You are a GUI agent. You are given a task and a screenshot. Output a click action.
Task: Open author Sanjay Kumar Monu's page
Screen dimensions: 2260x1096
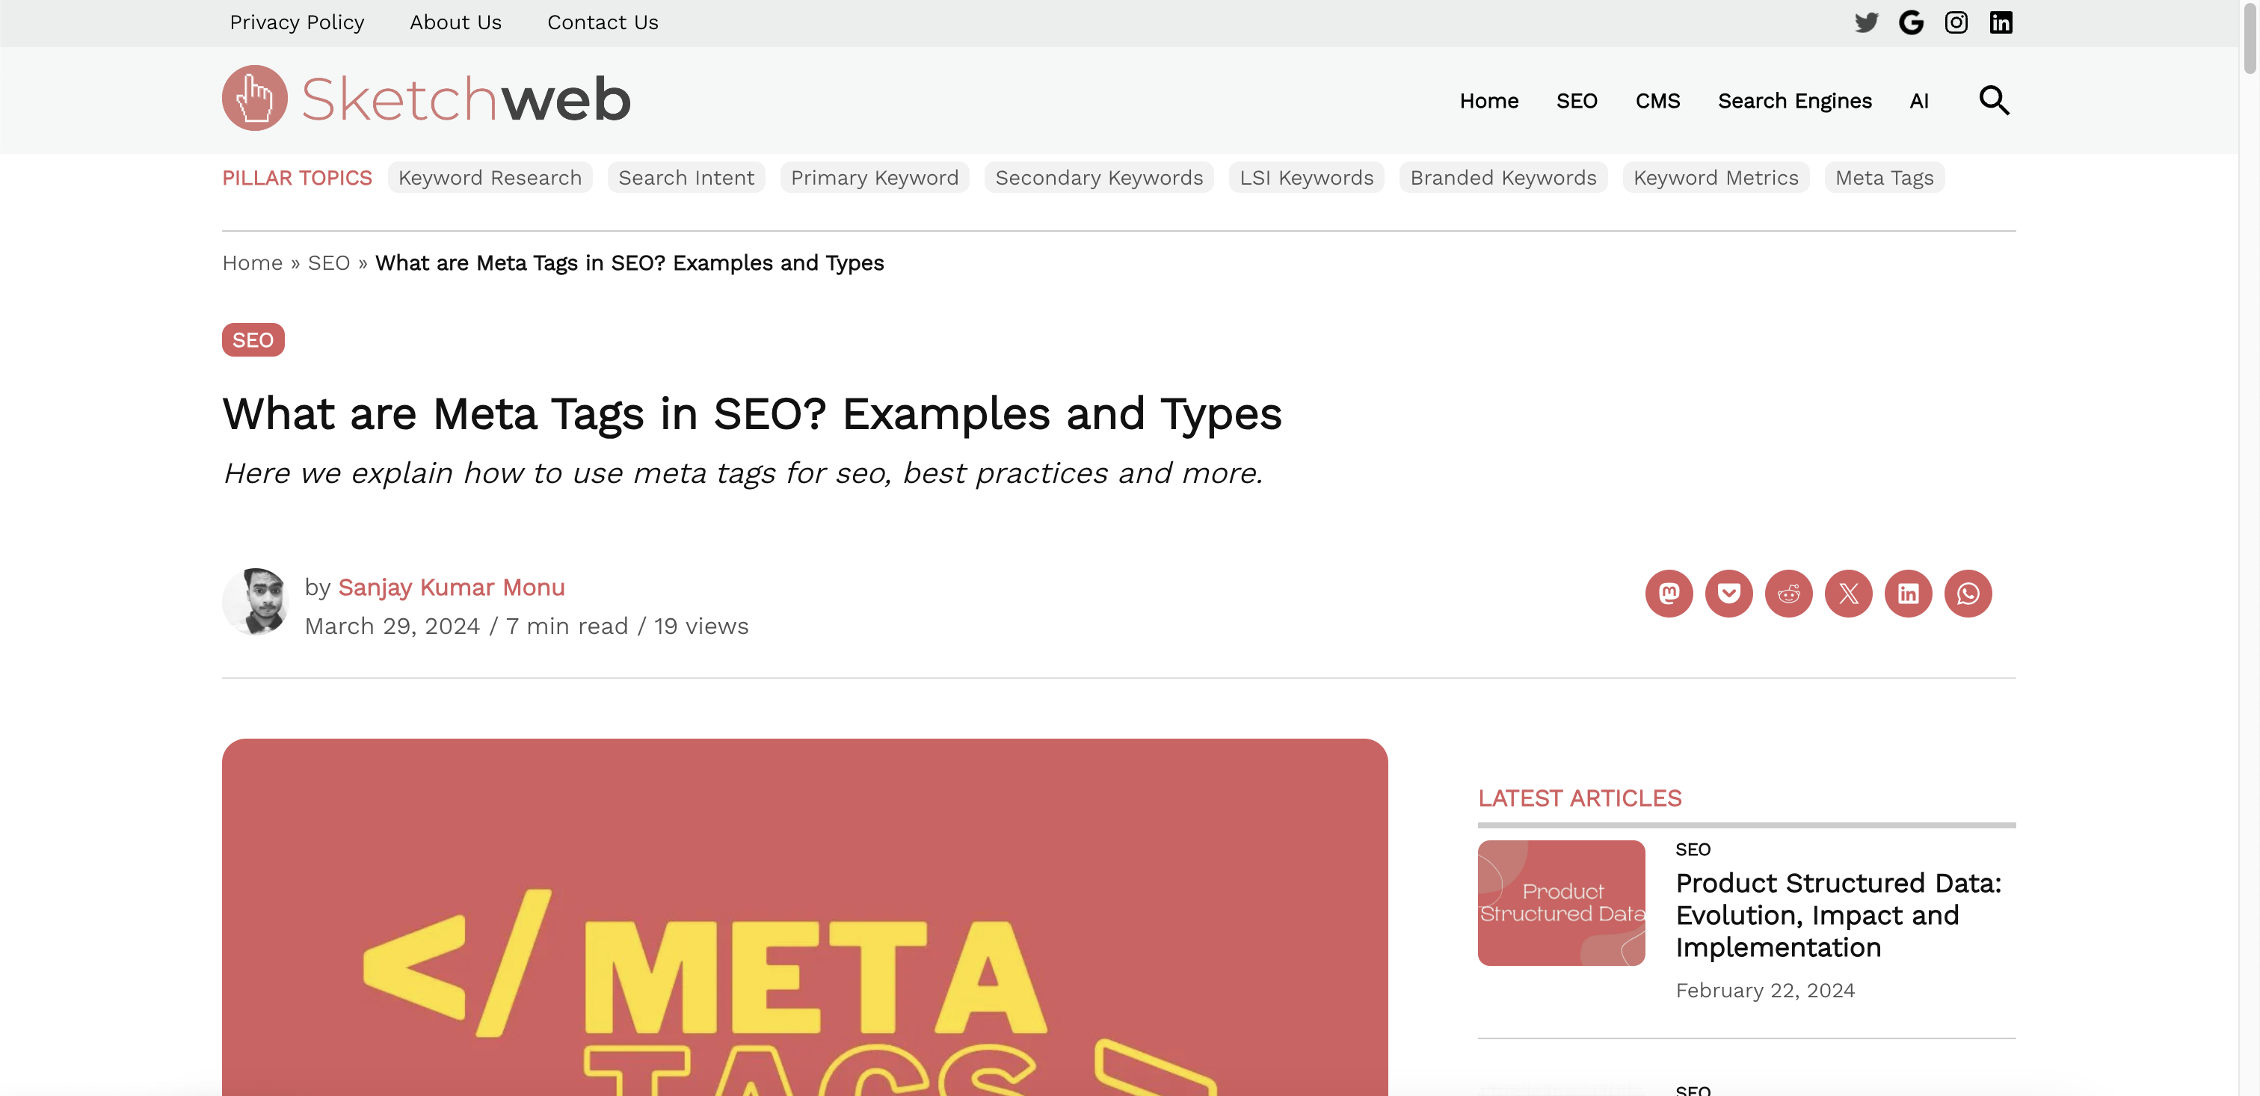point(451,587)
